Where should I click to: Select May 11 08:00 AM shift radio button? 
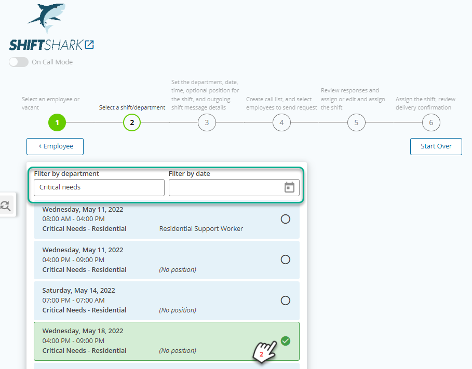tap(286, 219)
